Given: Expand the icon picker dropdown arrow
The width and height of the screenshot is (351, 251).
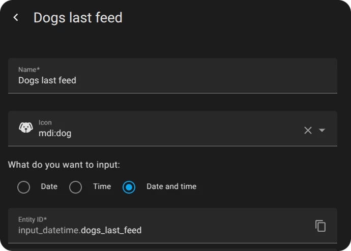Looking at the screenshot, I should [x=322, y=130].
